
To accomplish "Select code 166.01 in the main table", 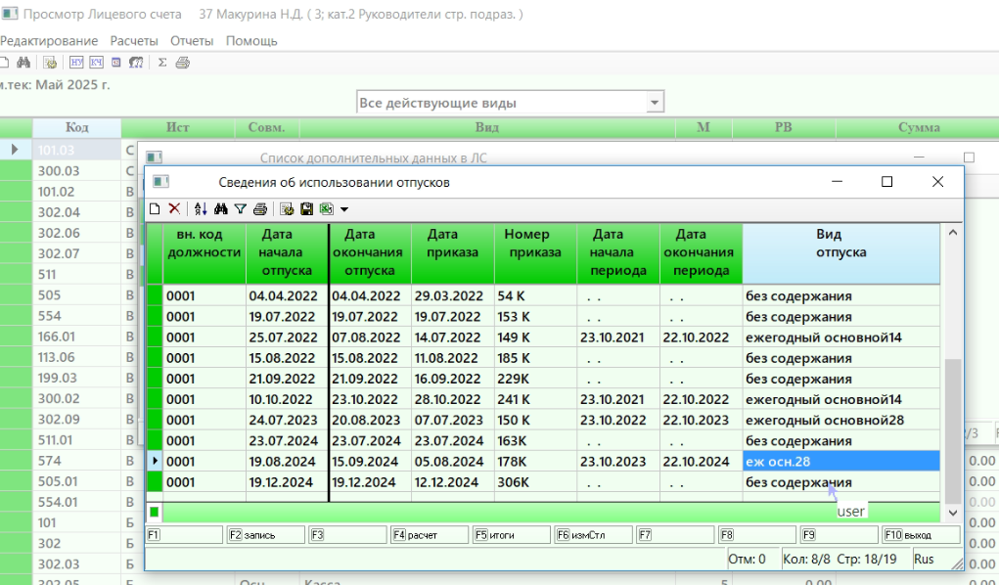I will pyautogui.click(x=77, y=337).
